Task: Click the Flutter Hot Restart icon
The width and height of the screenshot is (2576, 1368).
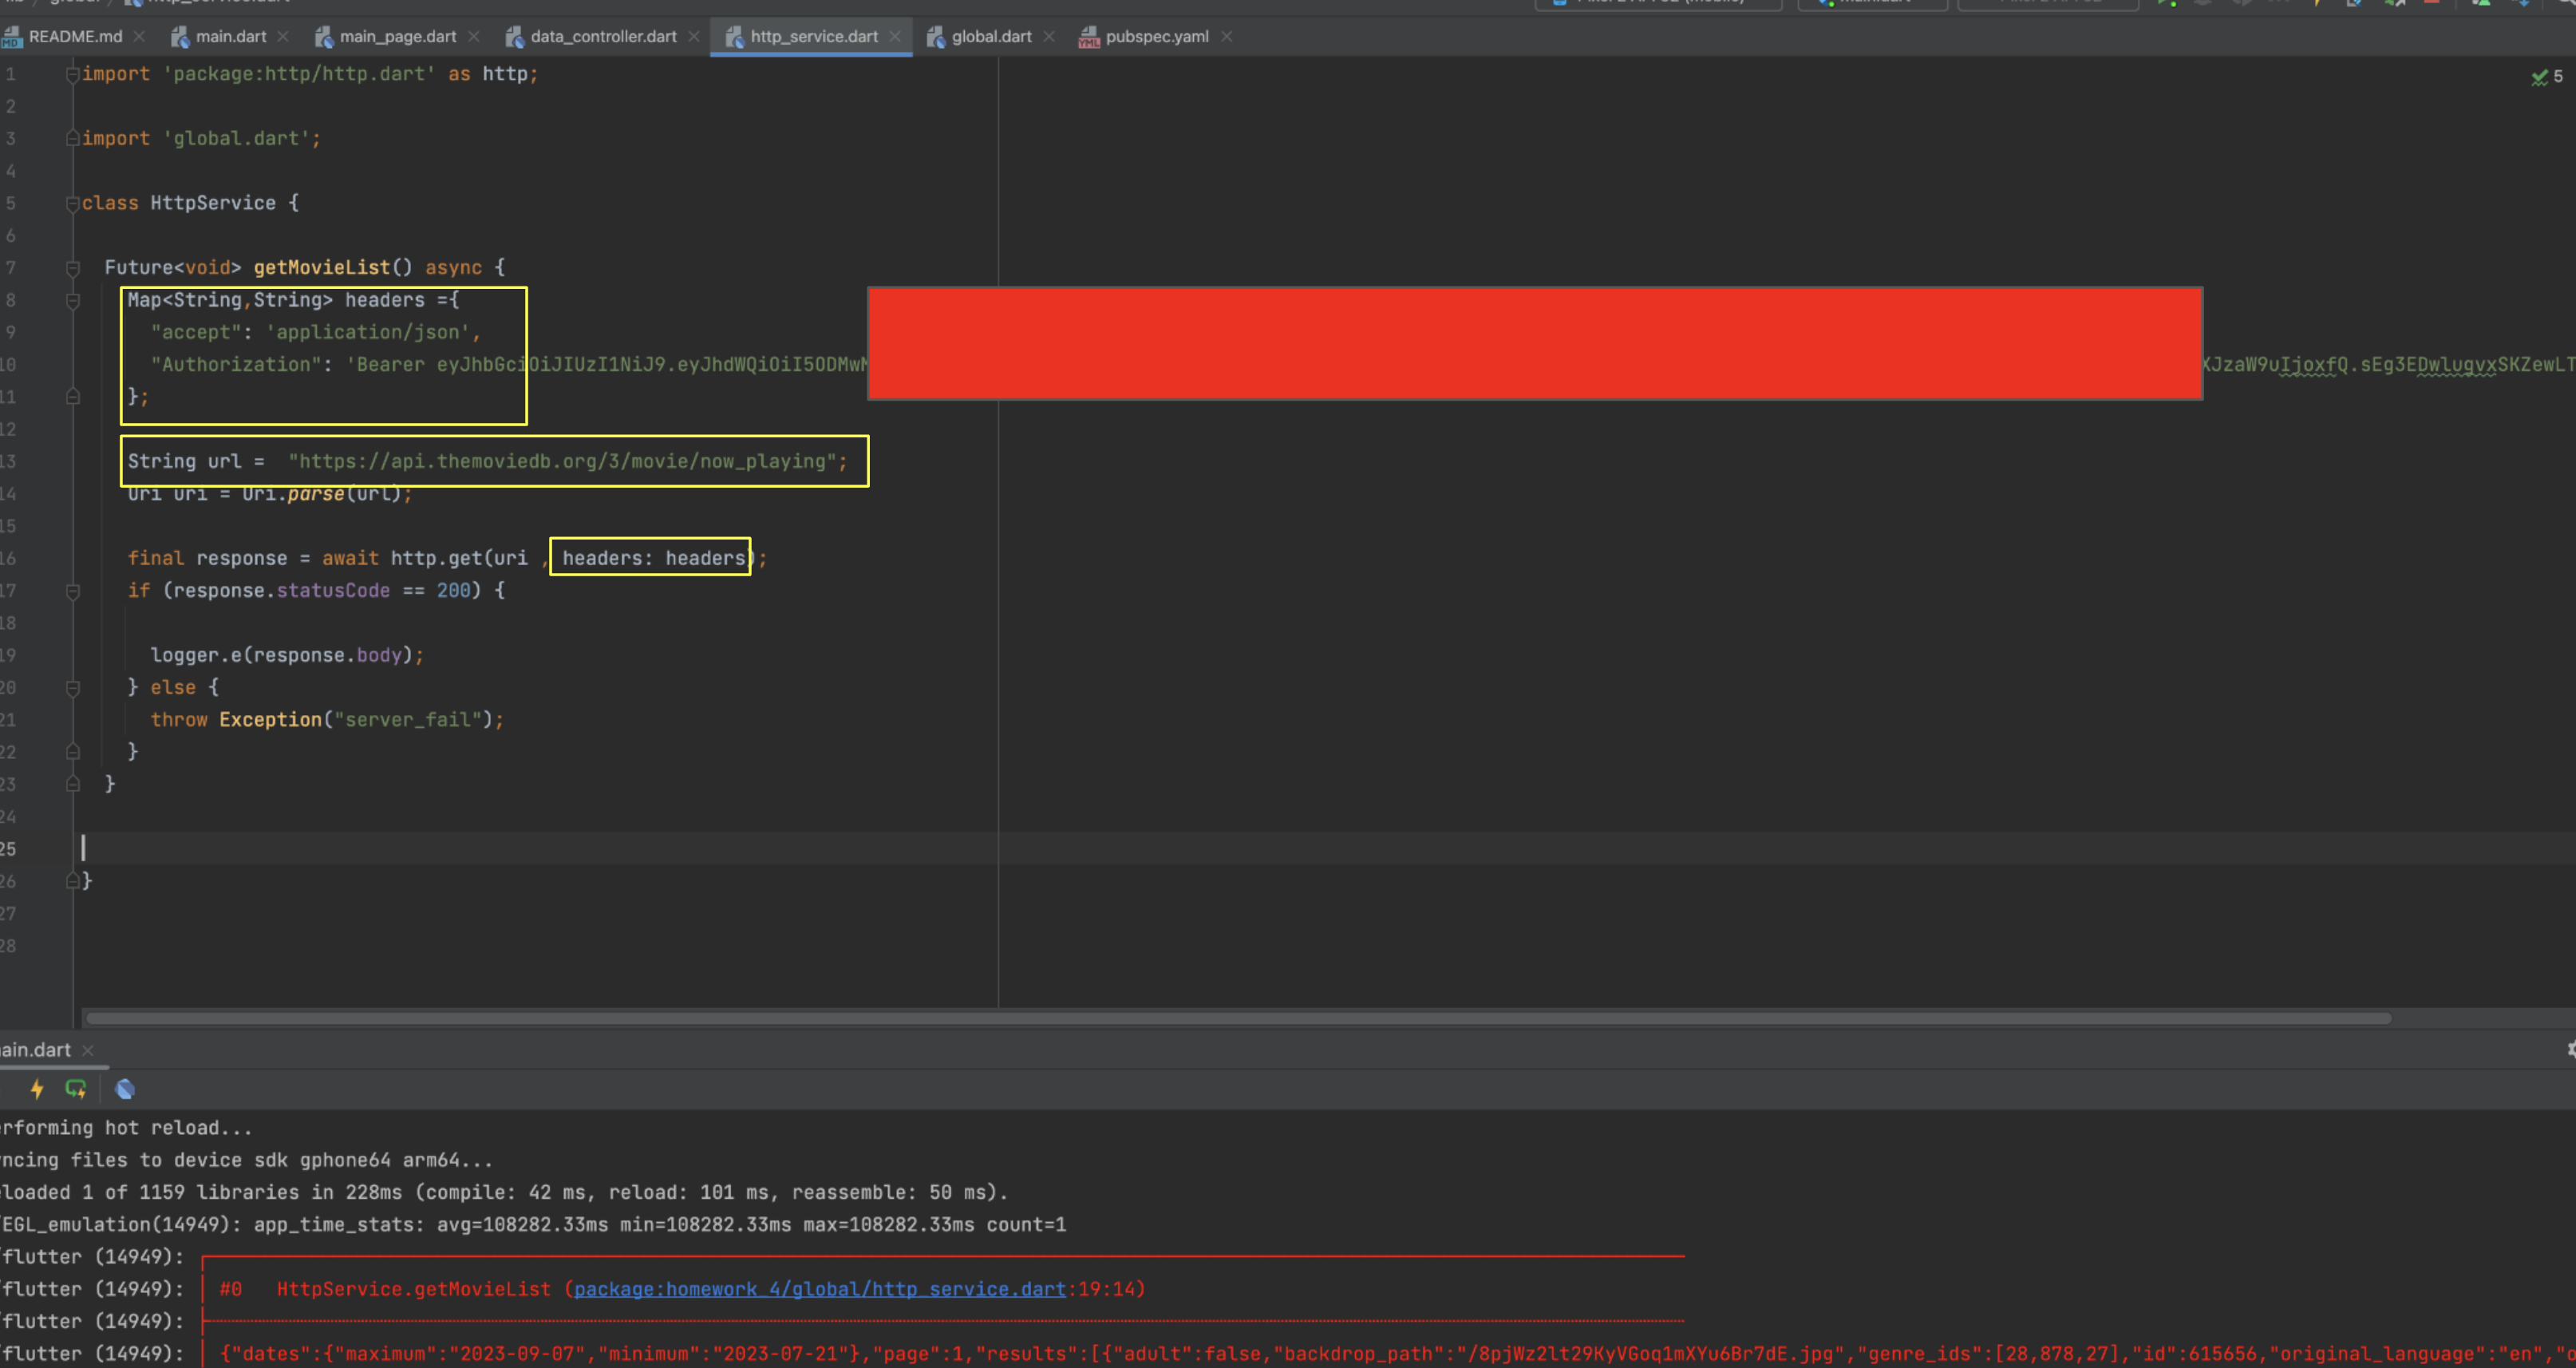Action: coord(76,1089)
